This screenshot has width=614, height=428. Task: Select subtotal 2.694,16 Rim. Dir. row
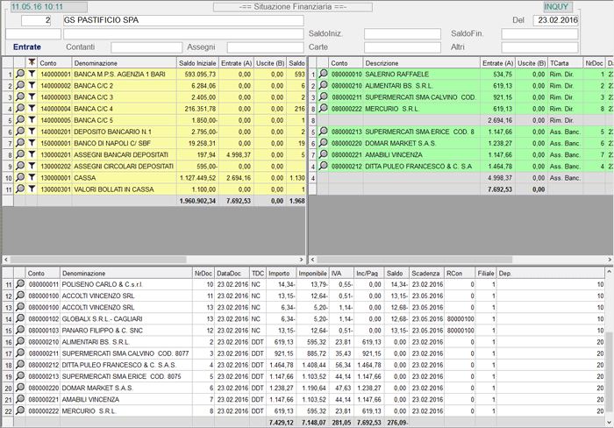coord(497,120)
